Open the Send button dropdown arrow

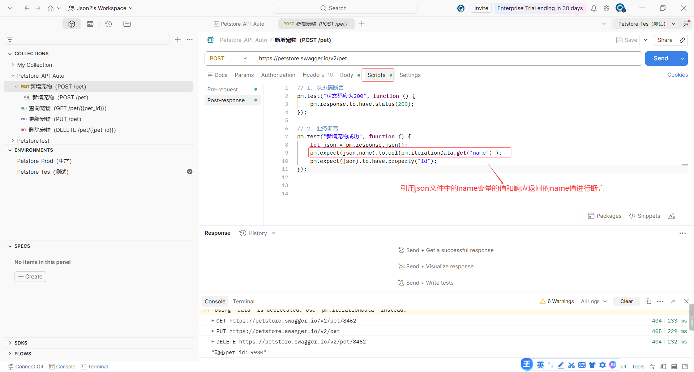pos(682,59)
